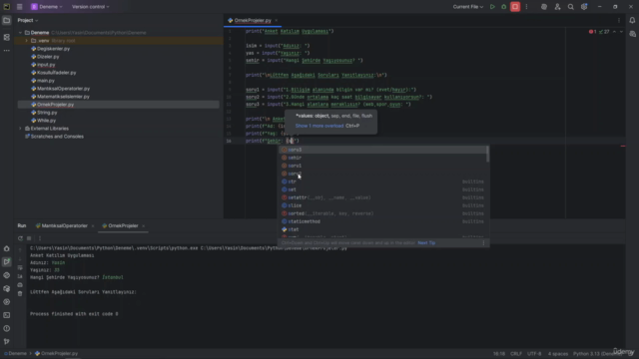Open IDE settings gear icon
The width and height of the screenshot is (639, 359).
coord(584,7)
